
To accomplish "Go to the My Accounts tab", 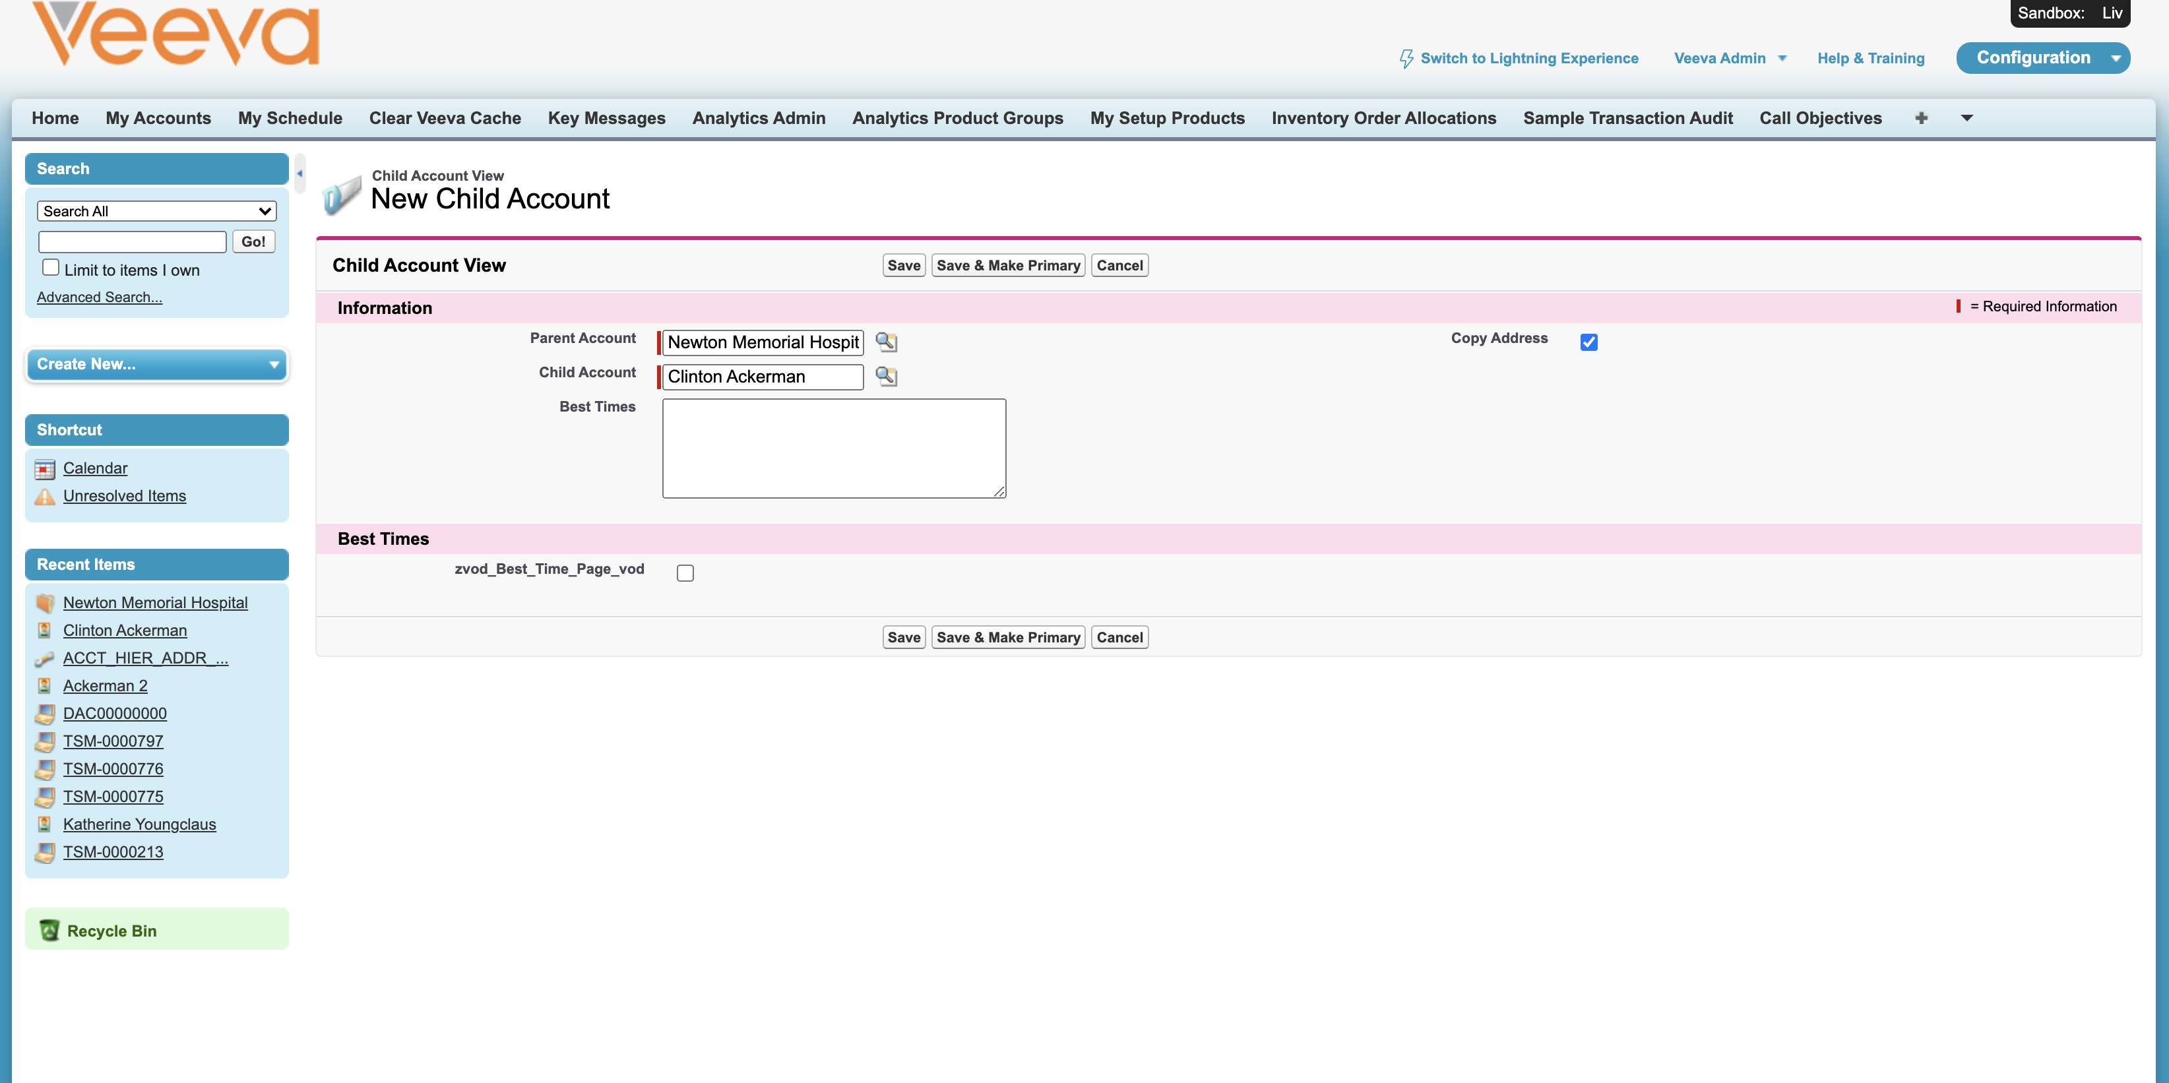I will [x=158, y=118].
